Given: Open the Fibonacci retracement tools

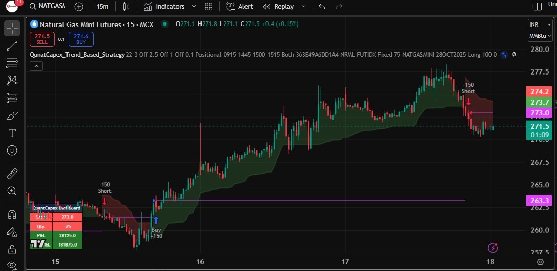Looking at the screenshot, I should pos(12,63).
